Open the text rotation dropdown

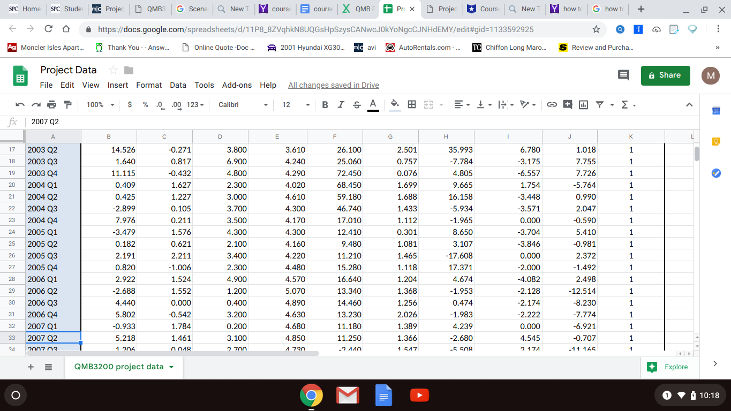(x=529, y=105)
